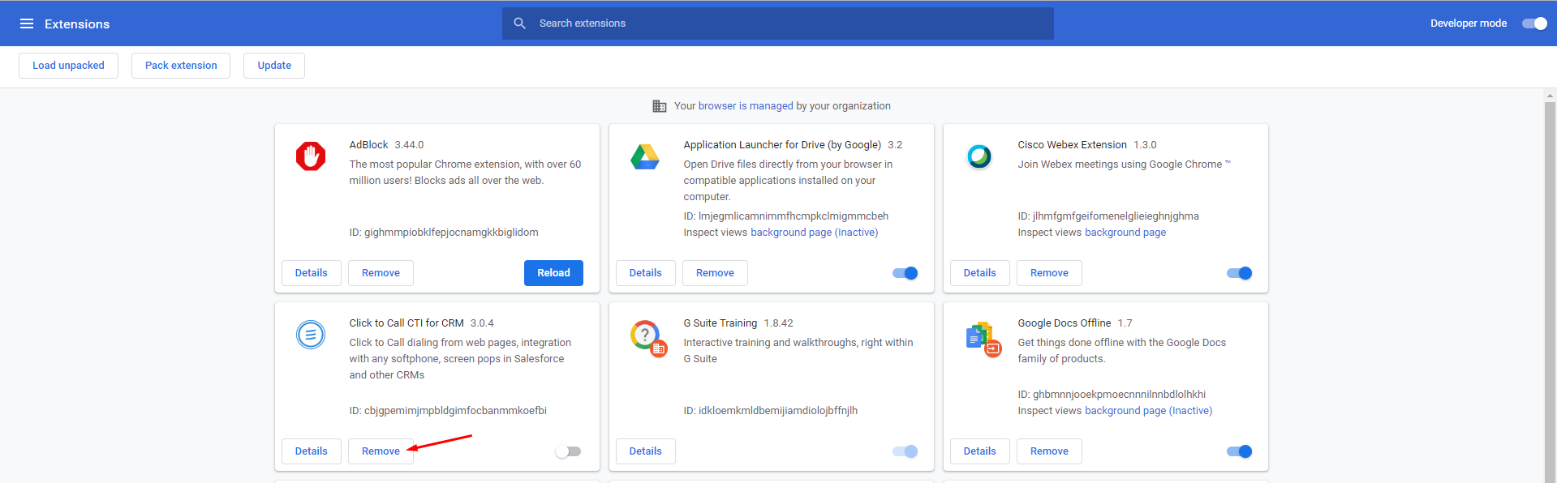Reload the AdBlock extension

[x=553, y=273]
